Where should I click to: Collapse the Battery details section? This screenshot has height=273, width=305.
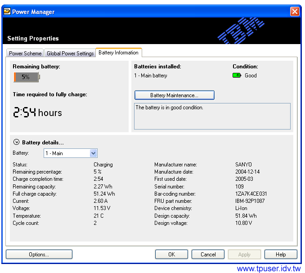pos(17,142)
